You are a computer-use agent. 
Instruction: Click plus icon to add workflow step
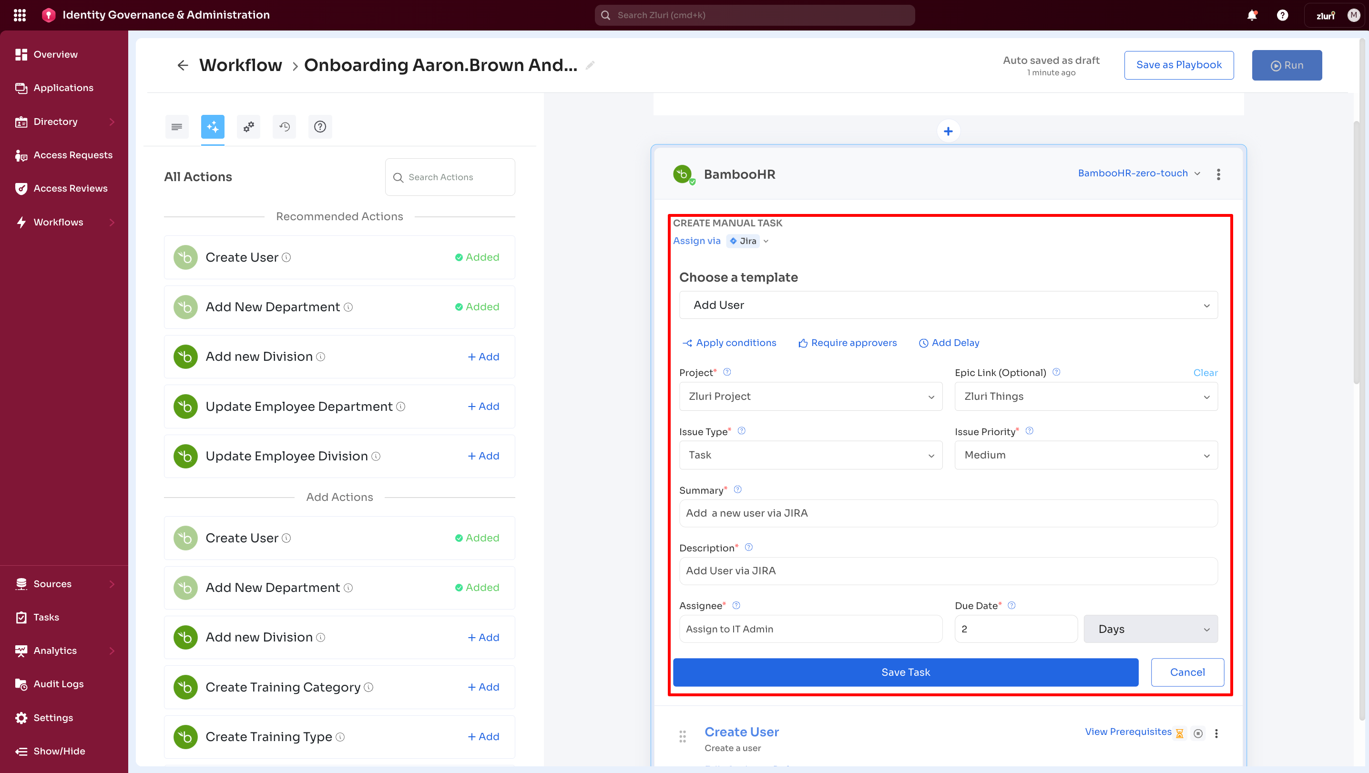pos(948,131)
